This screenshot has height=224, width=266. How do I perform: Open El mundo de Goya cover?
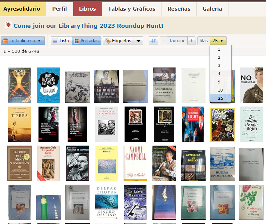(x=77, y=87)
